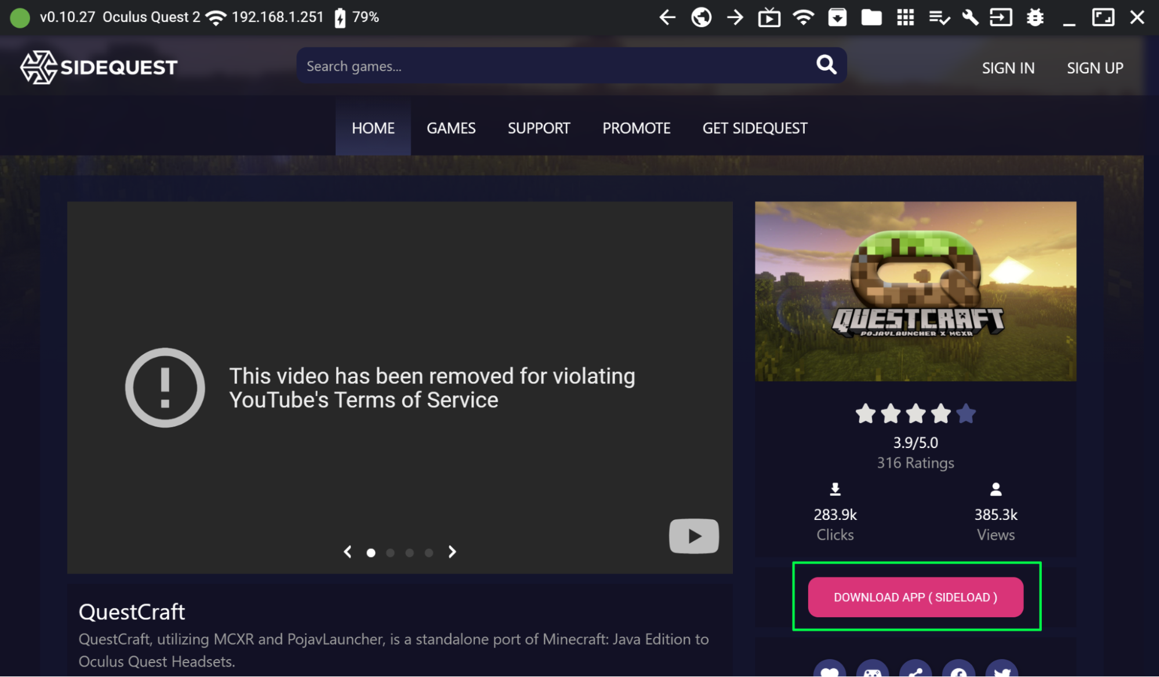Click the share icon below download button
Image resolution: width=1159 pixels, height=677 pixels.
pos(915,670)
